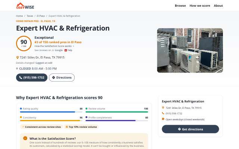Image resolution: width=239 pixels, height=149 pixels.
Task: Click the 90 out of 100 score circle
Action: pos(24,44)
